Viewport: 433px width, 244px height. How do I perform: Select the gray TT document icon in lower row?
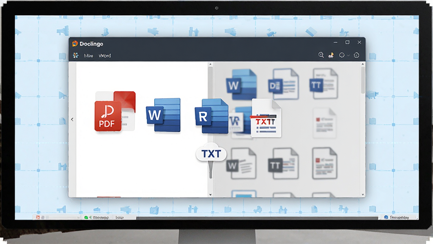pyautogui.click(x=283, y=163)
